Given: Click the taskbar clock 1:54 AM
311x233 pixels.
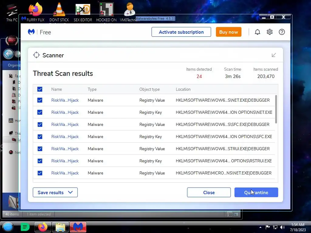Looking at the screenshot, I should [298, 225].
